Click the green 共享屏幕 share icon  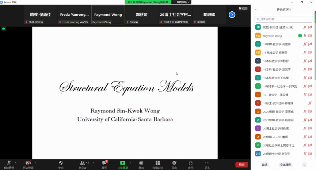tap(122, 163)
